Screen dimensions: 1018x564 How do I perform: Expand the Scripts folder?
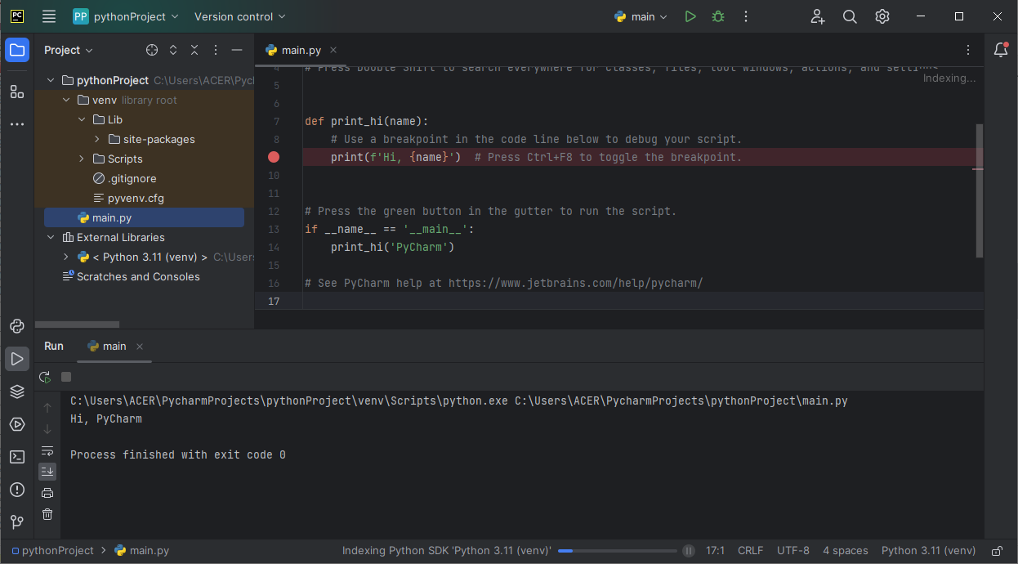coord(82,159)
